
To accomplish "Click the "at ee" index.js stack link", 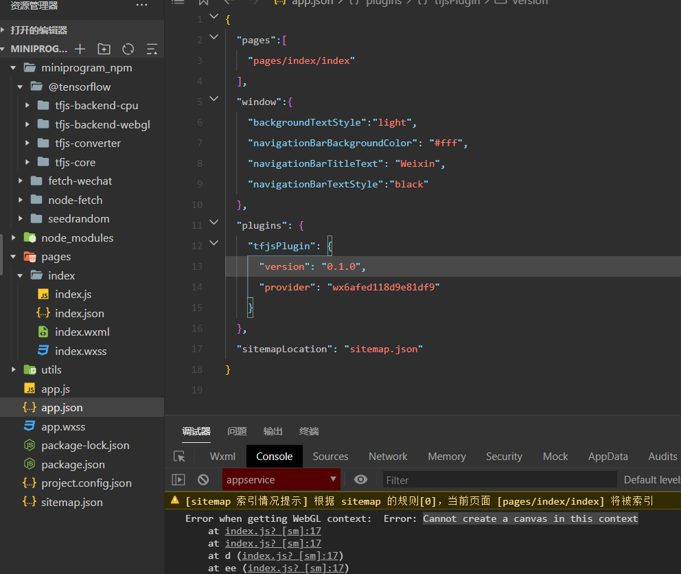I will click(296, 568).
